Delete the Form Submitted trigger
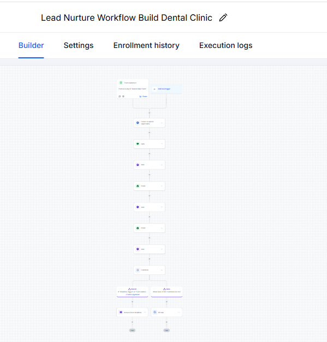 pyautogui.click(x=123, y=97)
